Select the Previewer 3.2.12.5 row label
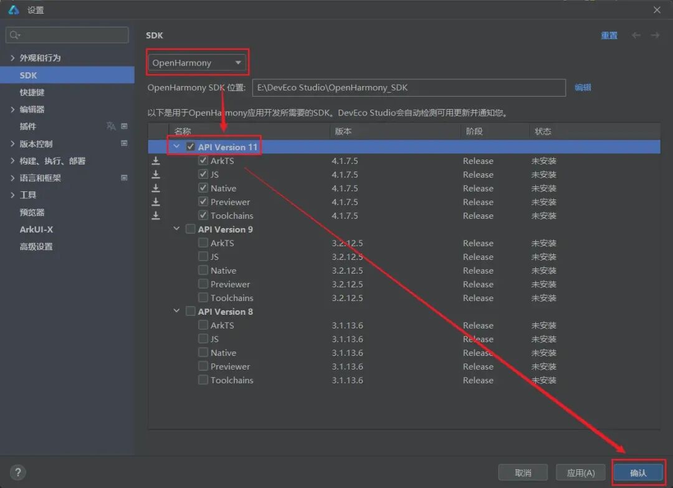 (230, 284)
